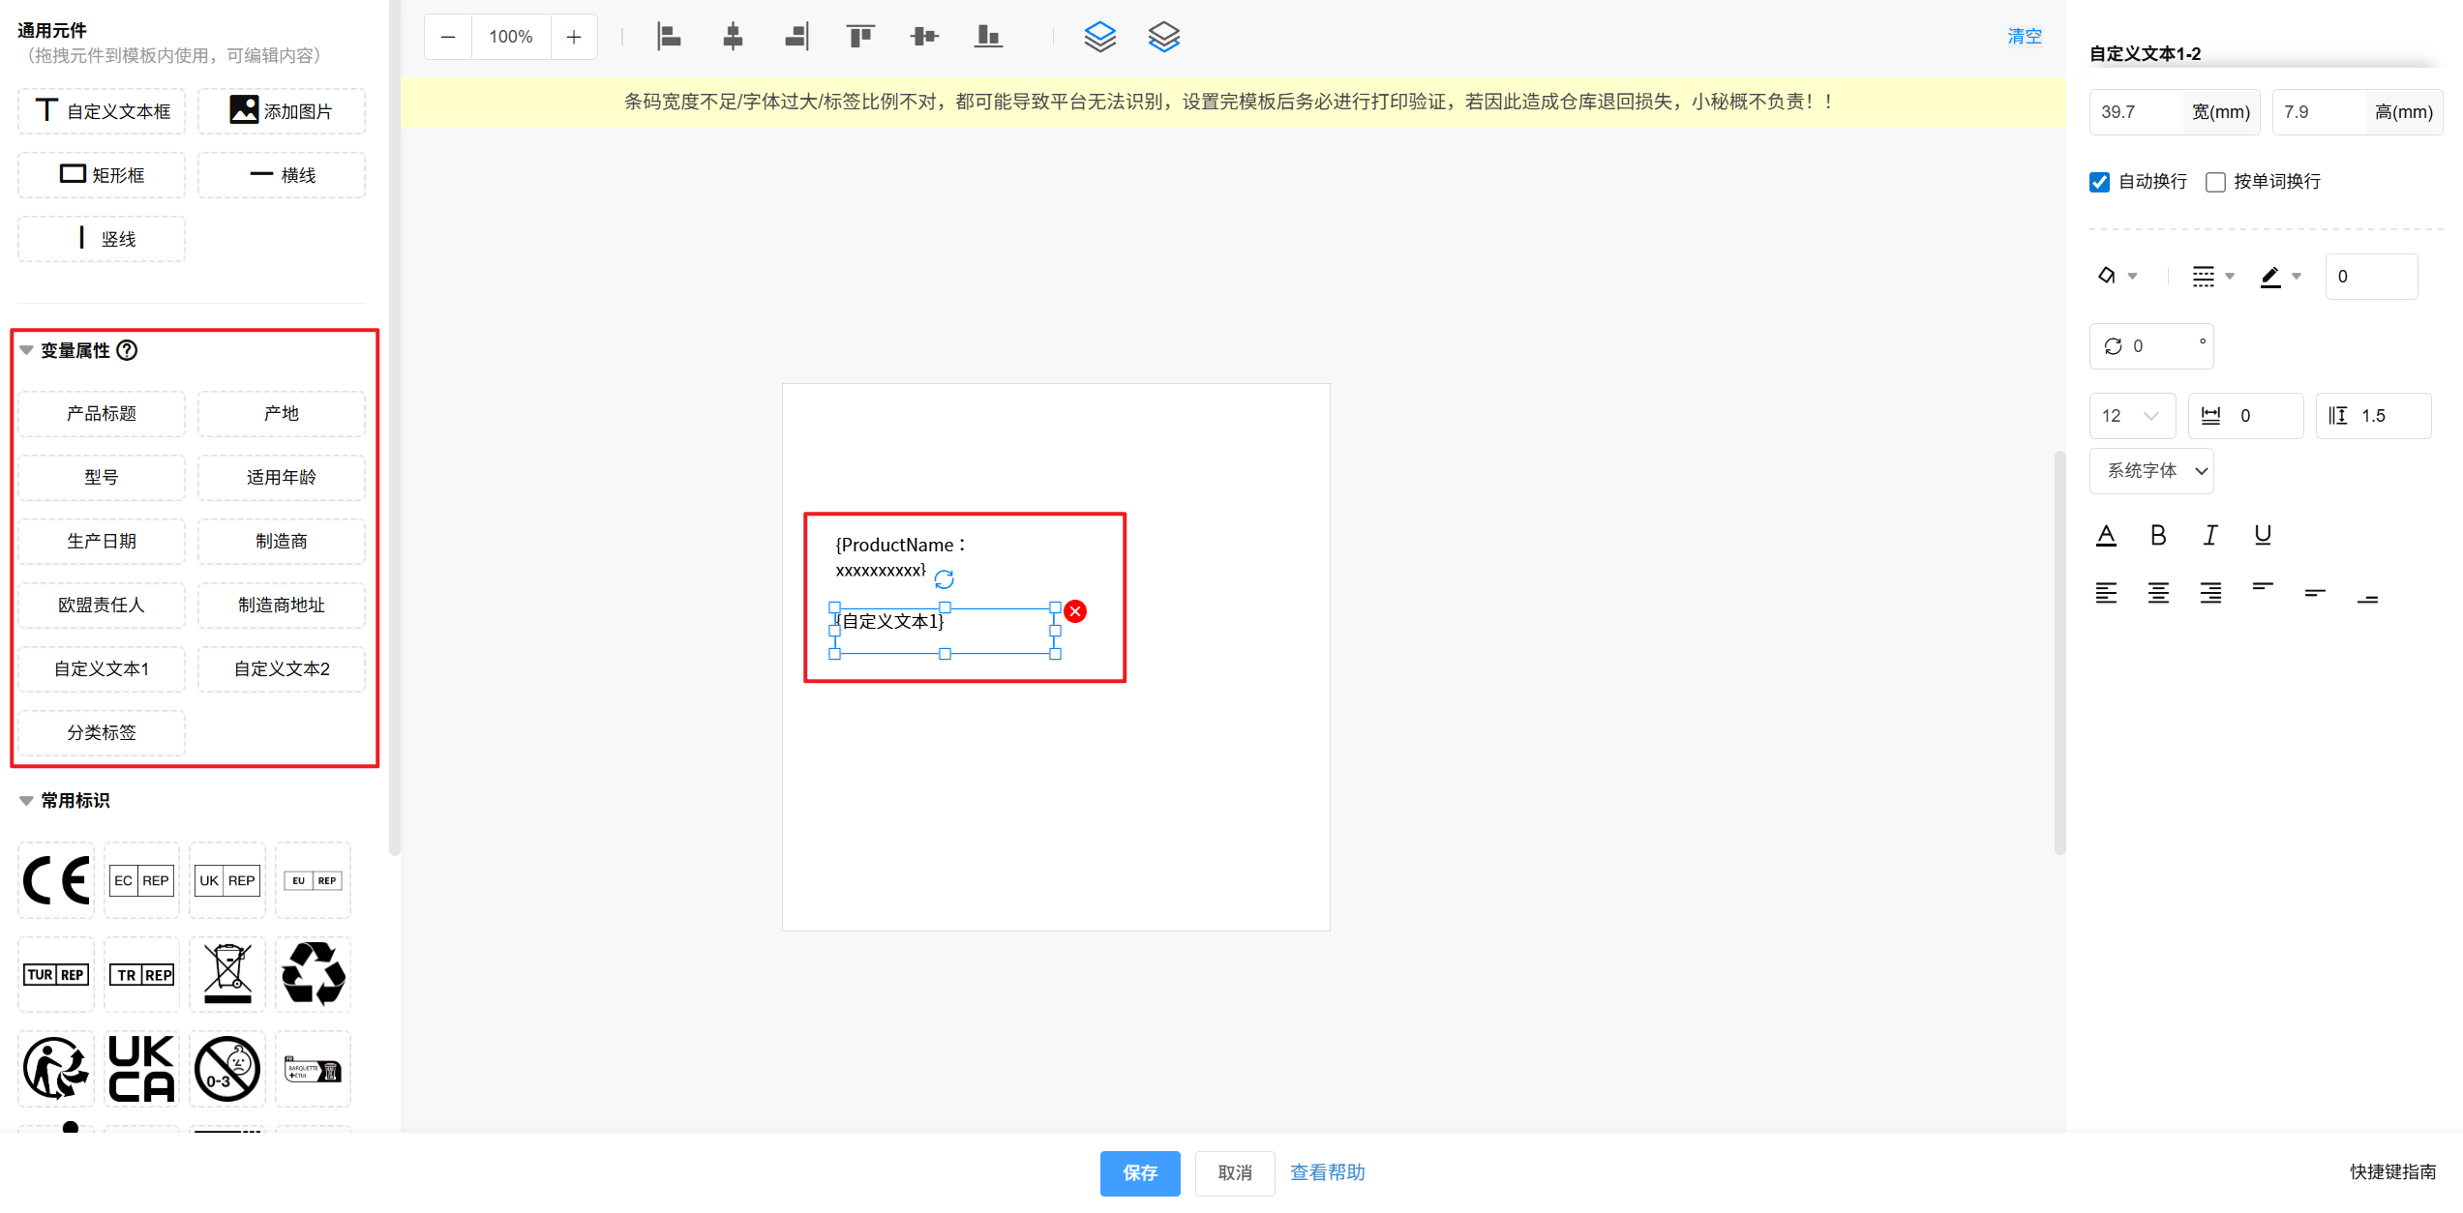Image resolution: width=2463 pixels, height=1213 pixels.
Task: Click the align left edges toolbar icon
Action: [x=669, y=37]
